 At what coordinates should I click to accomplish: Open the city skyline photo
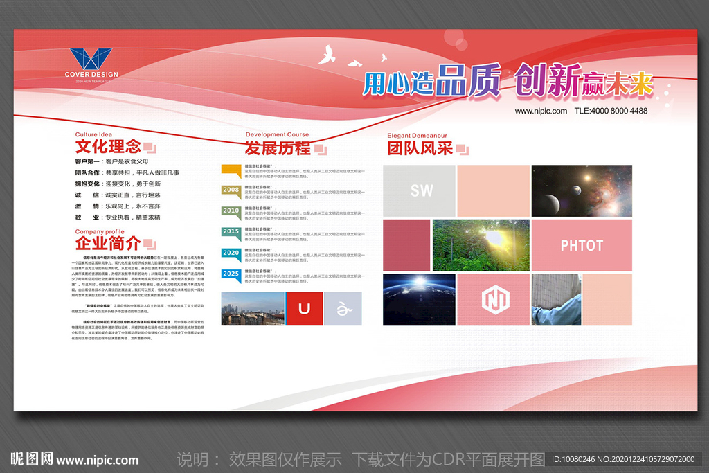coord(253,309)
